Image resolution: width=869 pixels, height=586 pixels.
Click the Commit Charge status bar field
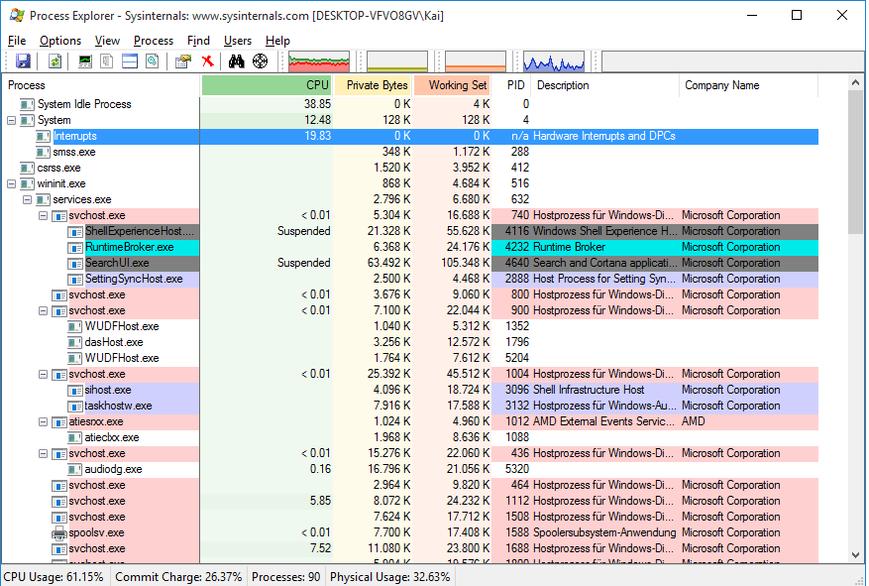click(178, 577)
